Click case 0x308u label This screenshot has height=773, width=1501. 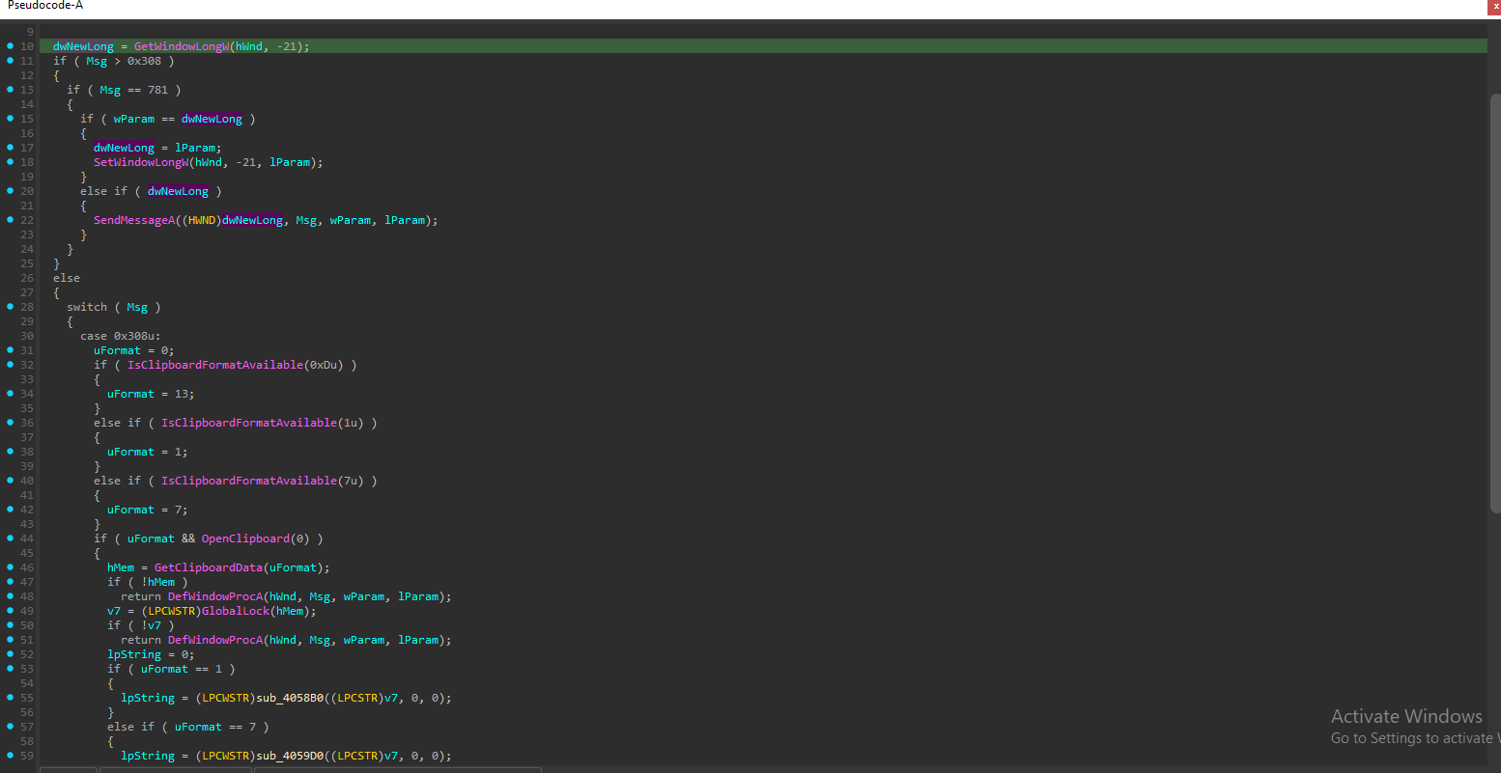[x=121, y=336]
